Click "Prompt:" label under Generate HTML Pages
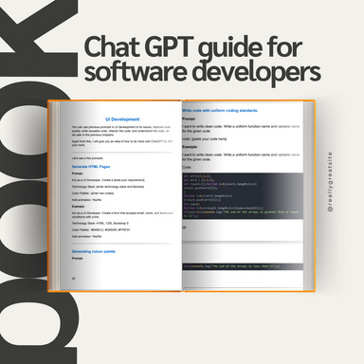 77,173
